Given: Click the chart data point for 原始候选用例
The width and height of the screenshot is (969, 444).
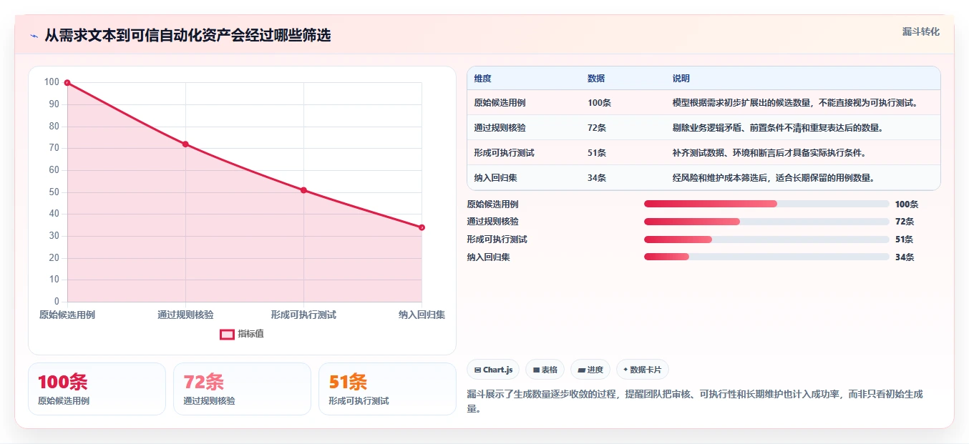Looking at the screenshot, I should (x=67, y=83).
